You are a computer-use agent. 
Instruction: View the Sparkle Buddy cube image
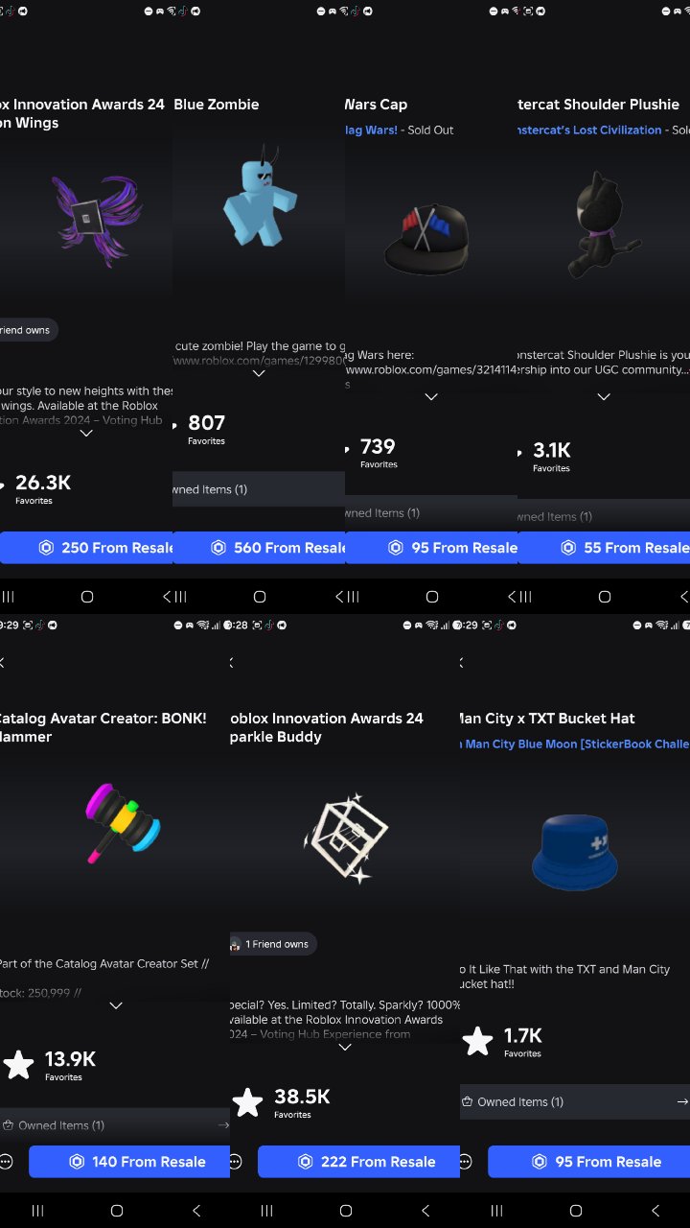347,837
